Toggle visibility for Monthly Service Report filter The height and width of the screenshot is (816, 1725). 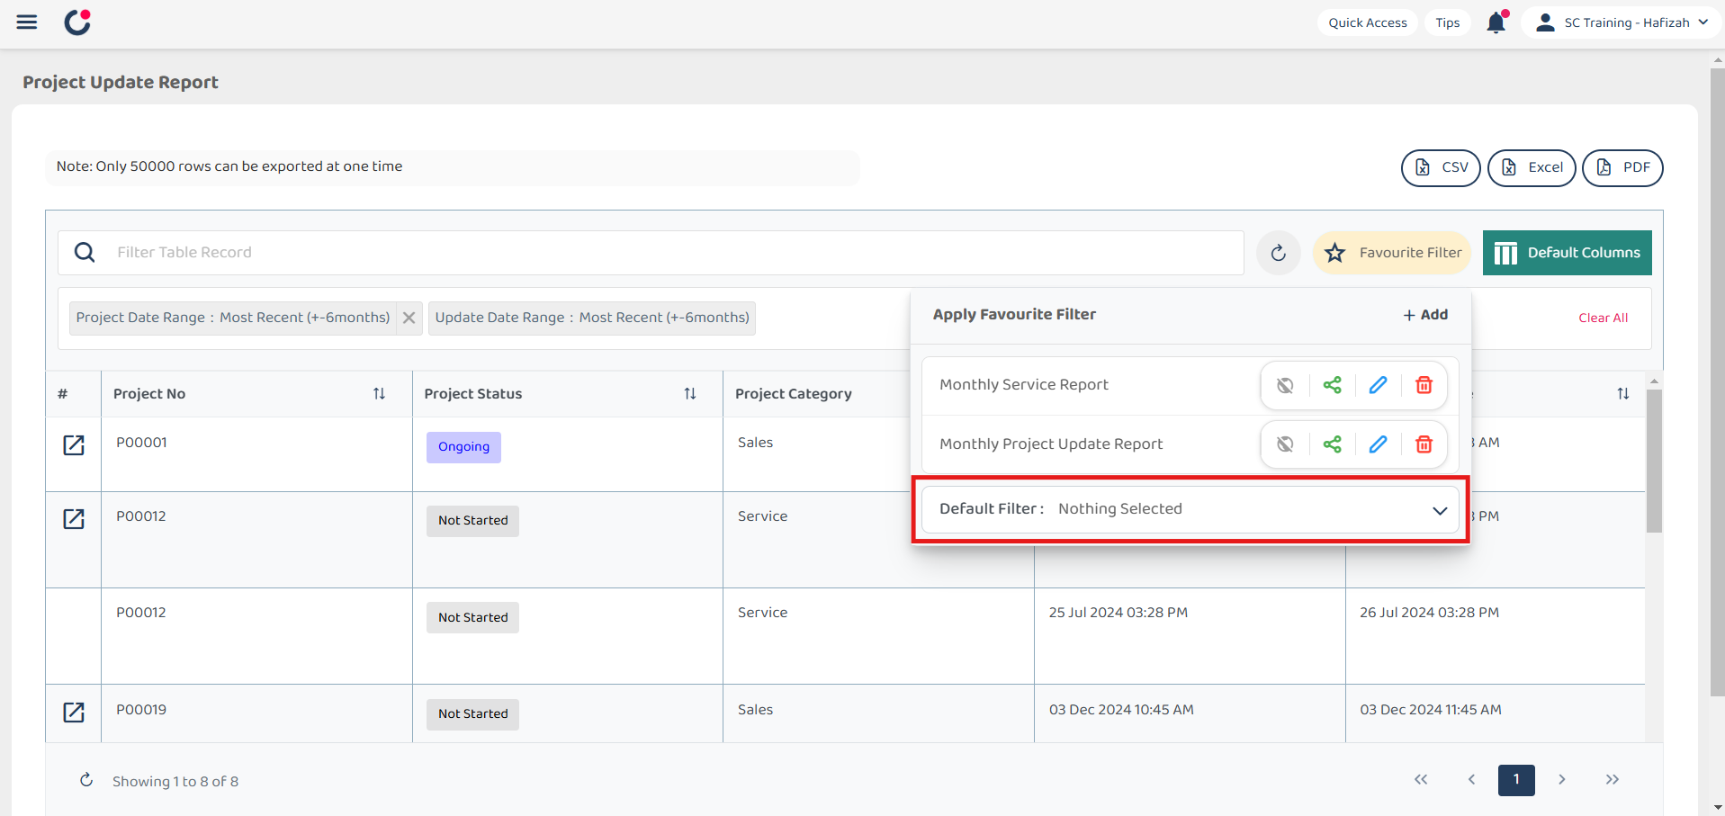tap(1285, 385)
